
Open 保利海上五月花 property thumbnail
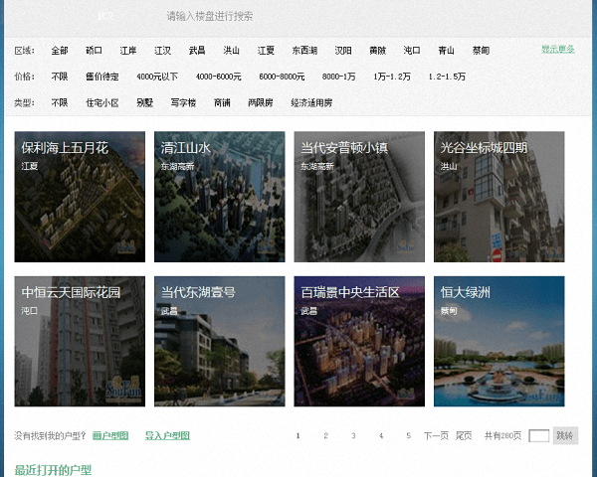(x=80, y=197)
